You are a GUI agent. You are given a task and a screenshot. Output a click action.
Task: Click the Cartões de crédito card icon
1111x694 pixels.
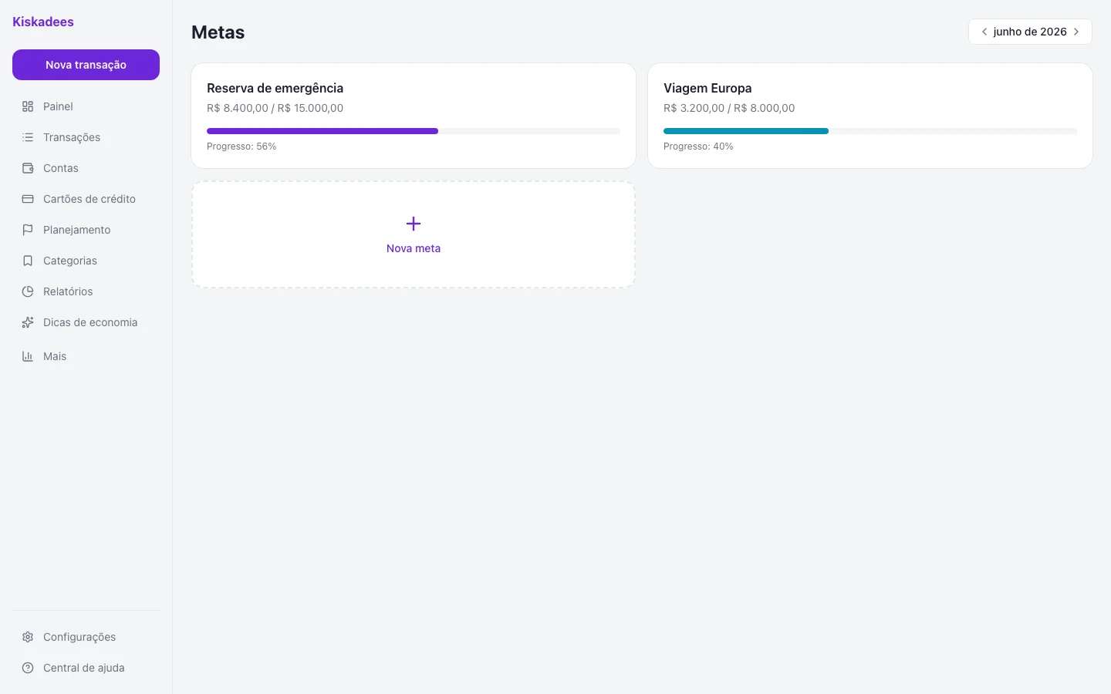tap(28, 199)
